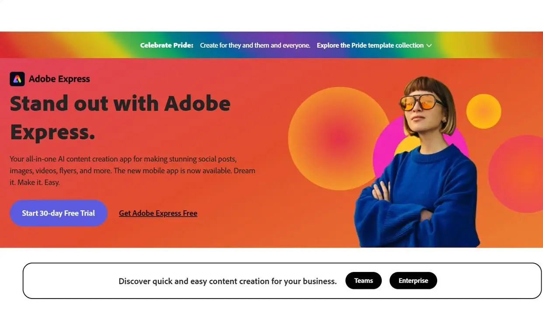Click the "Adobe Express" brand name text

59,79
